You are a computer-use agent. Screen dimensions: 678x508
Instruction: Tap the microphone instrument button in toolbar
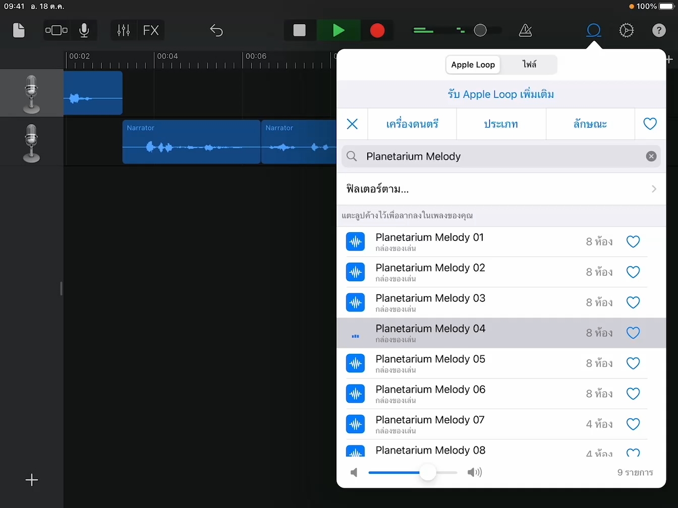pos(84,30)
